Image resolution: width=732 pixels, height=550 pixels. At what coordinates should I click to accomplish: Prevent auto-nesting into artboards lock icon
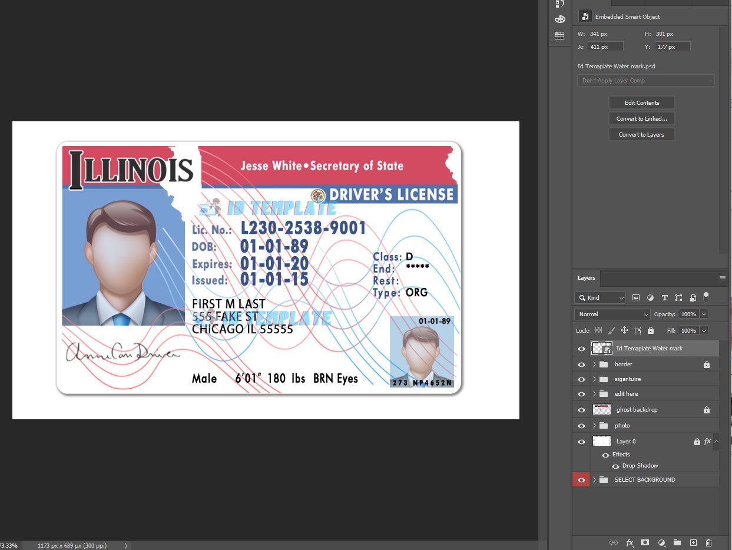tap(638, 330)
